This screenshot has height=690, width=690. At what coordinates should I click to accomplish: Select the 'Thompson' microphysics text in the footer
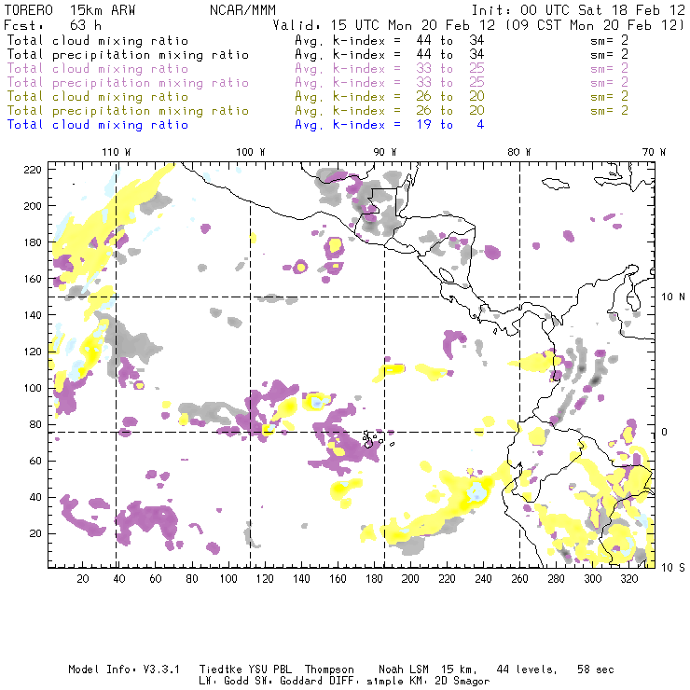click(329, 669)
